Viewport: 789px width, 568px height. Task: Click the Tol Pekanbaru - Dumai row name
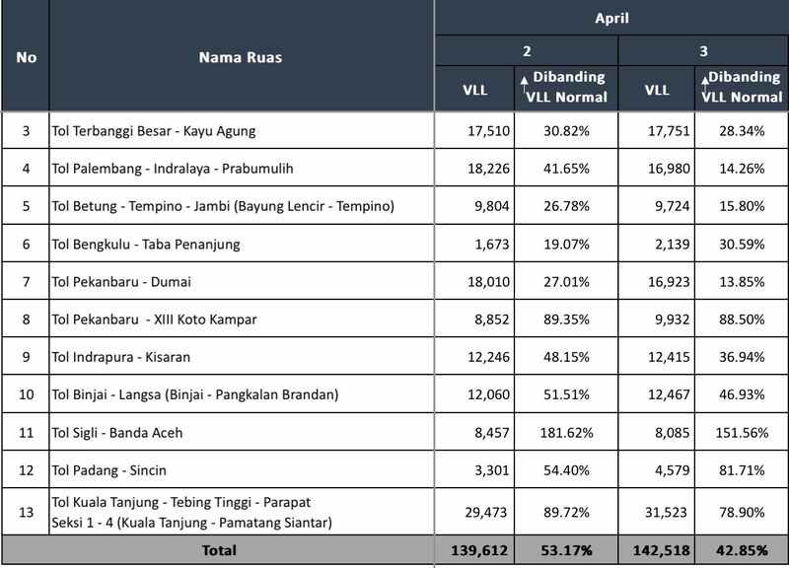(x=123, y=282)
